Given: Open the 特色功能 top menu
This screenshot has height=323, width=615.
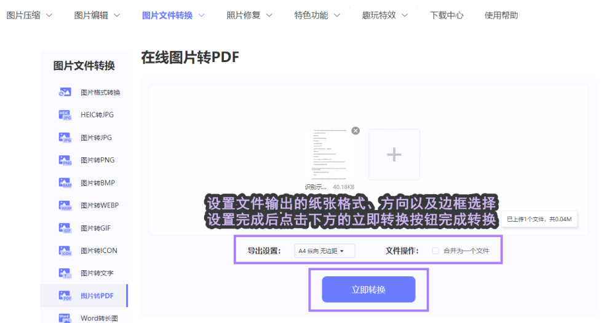Looking at the screenshot, I should (311, 15).
